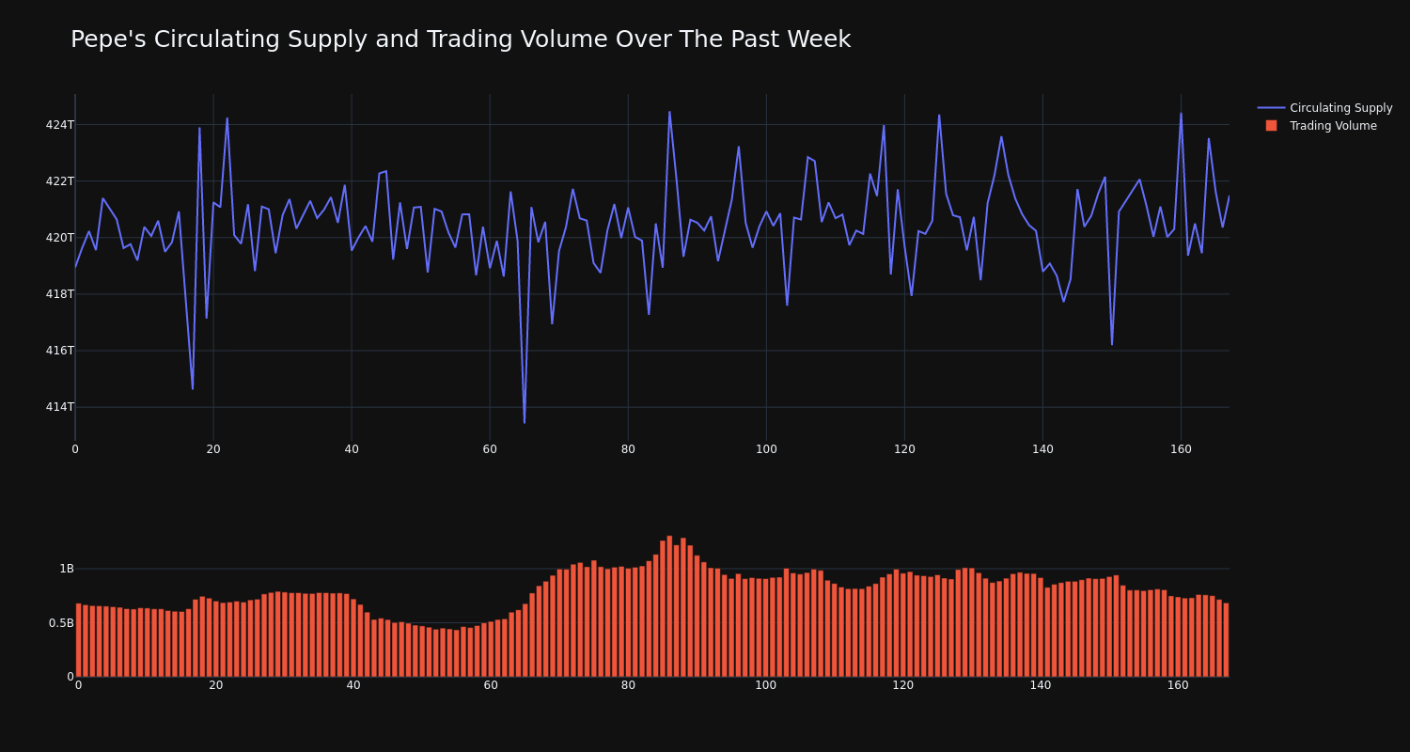The width and height of the screenshot is (1410, 752).
Task: Toggle the Circulating Supply legend entry
Action: 1325,108
